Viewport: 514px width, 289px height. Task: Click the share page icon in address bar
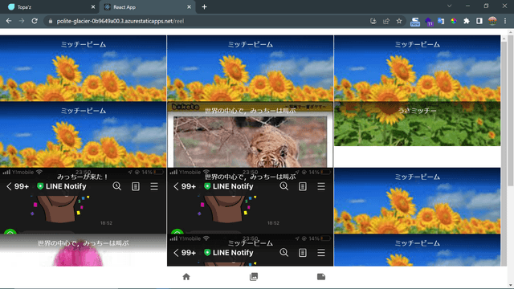(x=386, y=21)
